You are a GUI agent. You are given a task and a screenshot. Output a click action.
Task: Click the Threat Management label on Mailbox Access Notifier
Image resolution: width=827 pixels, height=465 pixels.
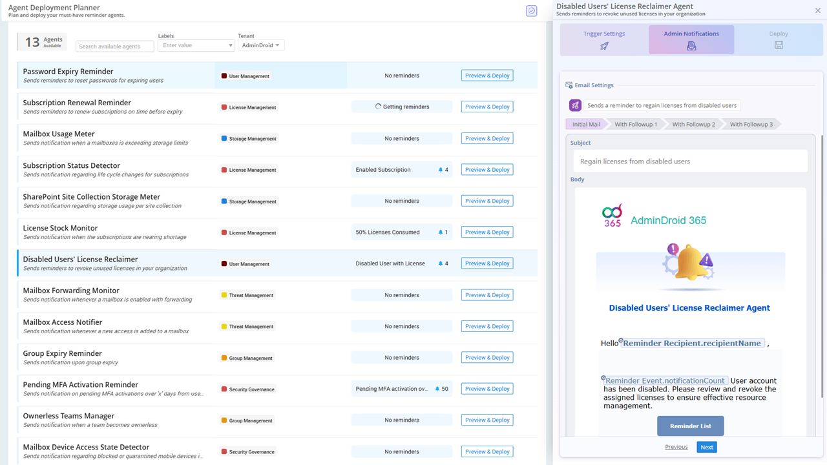[x=247, y=327]
